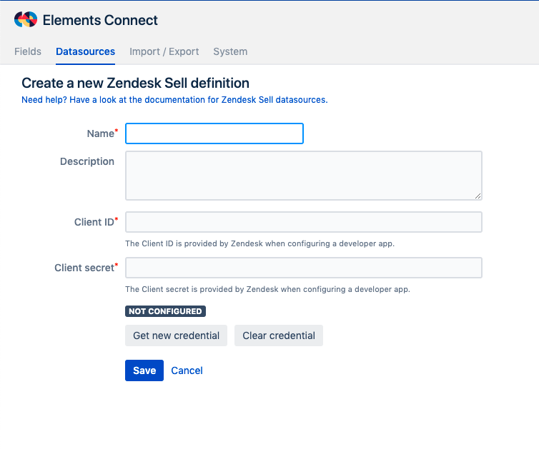Viewport: 539px width, 449px height.
Task: Focus the Client ID input field
Action: click(303, 222)
